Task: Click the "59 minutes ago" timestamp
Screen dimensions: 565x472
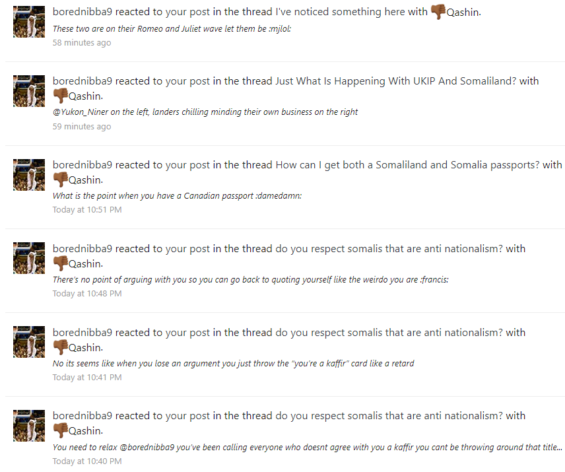Action: [82, 126]
